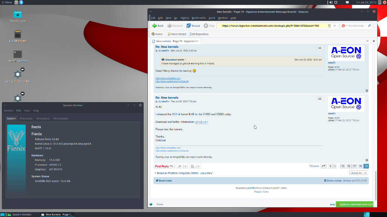Switch to Resources tab in System Monitor
Image resolution: width=387 pixels, height=217 pixels.
click(x=43, y=119)
